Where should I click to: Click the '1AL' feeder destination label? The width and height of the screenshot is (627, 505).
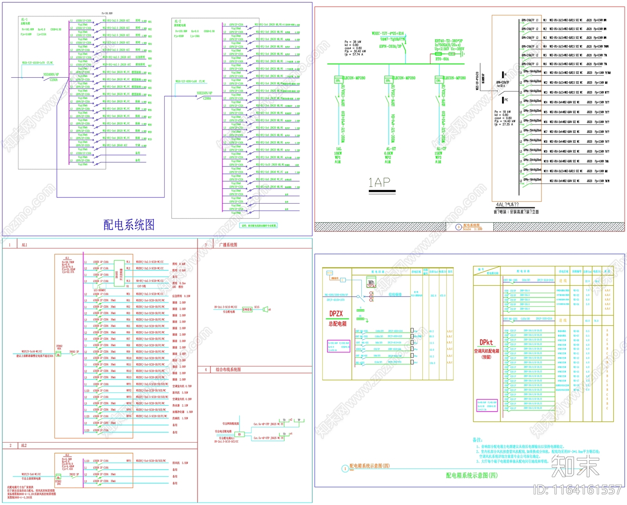(x=339, y=149)
